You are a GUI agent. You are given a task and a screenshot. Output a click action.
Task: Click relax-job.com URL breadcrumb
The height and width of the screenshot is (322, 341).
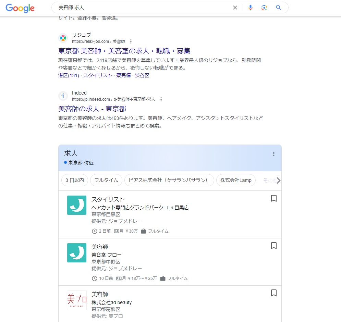pos(98,41)
